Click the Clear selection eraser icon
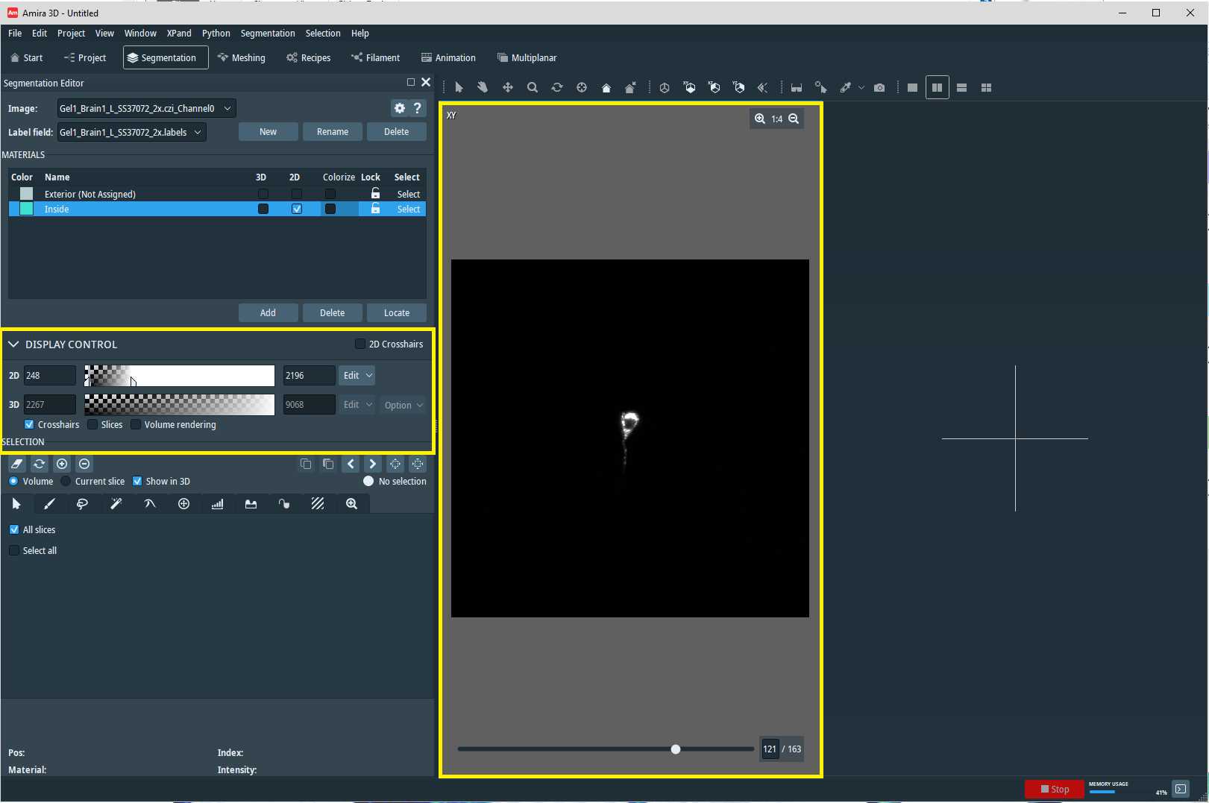The image size is (1209, 803). (17, 464)
